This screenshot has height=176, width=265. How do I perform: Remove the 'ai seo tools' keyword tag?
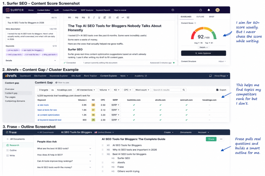click(19, 50)
